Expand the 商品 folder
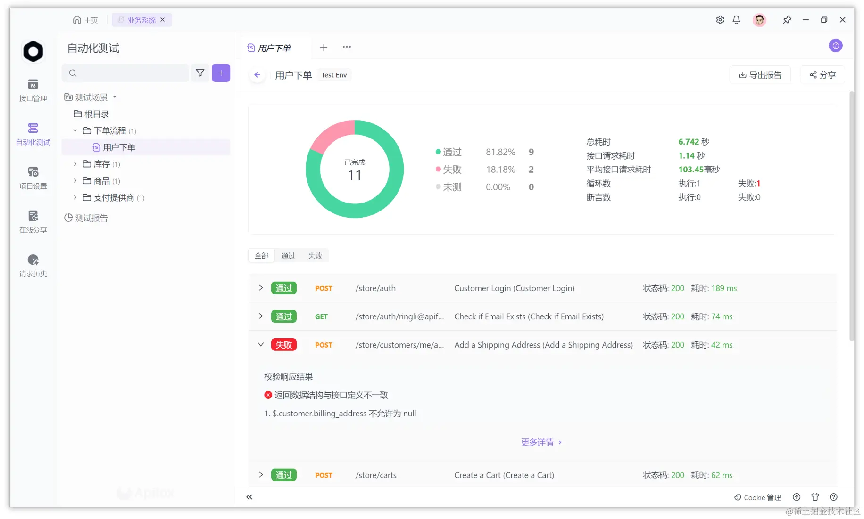864x519 pixels. (75, 181)
